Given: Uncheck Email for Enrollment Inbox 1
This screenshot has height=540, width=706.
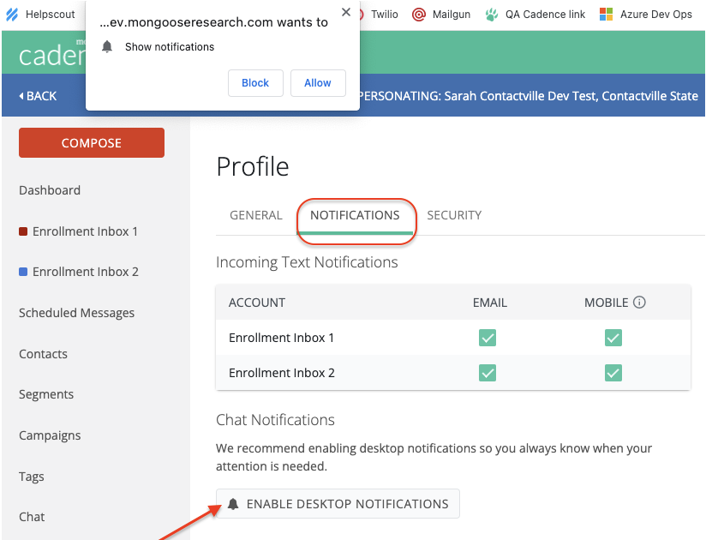Looking at the screenshot, I should click(488, 338).
